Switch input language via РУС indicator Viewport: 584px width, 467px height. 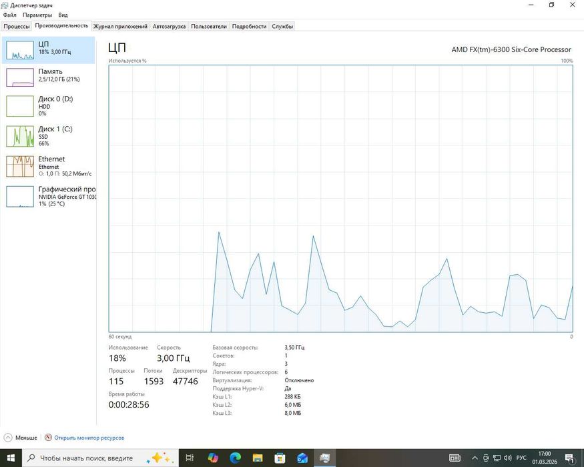(x=521, y=458)
